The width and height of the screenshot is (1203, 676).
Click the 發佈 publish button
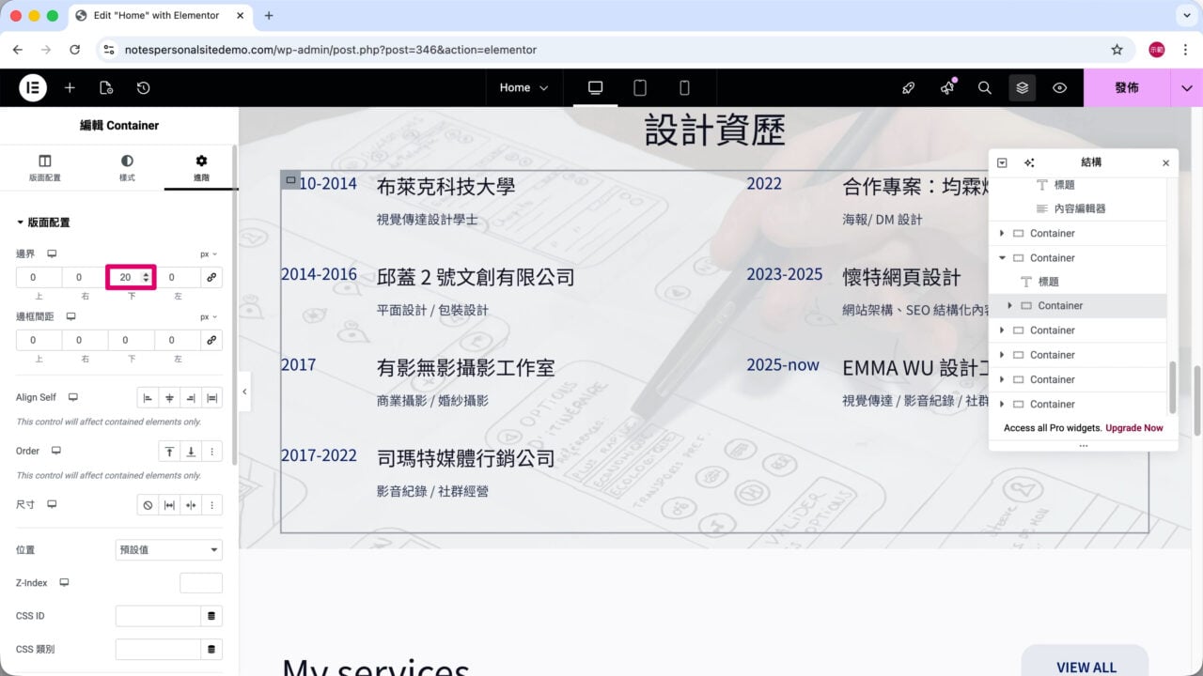tap(1127, 87)
